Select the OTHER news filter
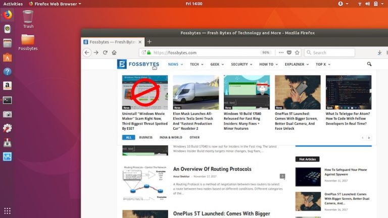 (x=195, y=137)
